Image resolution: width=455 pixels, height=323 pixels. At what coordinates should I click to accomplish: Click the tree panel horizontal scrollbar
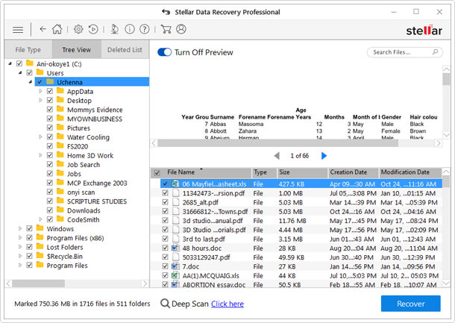click(x=38, y=283)
